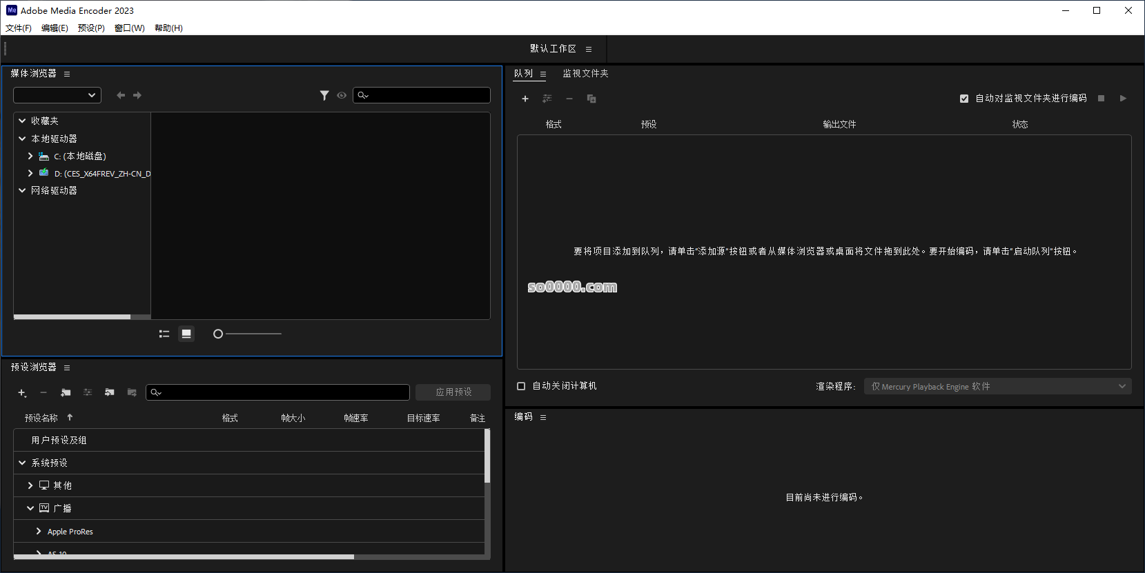Click the thumbnail zoom slider handle
The image size is (1145, 573).
coord(218,334)
